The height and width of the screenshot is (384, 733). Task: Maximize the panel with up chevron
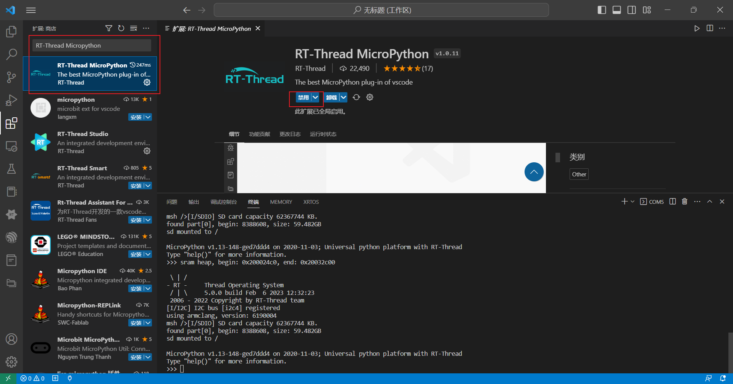710,202
